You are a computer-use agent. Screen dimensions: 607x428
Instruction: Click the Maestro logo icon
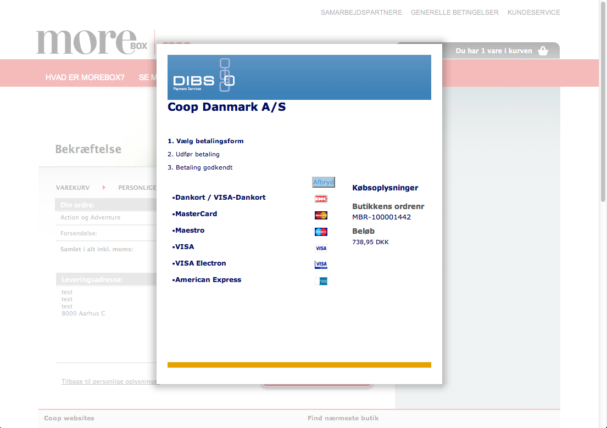tap(321, 232)
